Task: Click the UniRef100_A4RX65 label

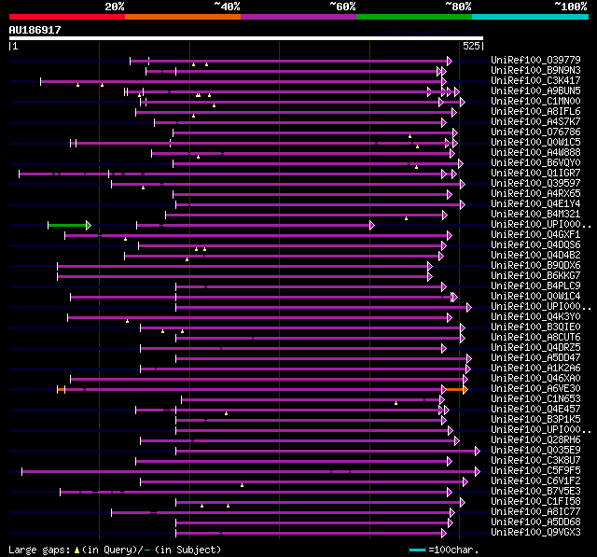Action: pyautogui.click(x=535, y=194)
